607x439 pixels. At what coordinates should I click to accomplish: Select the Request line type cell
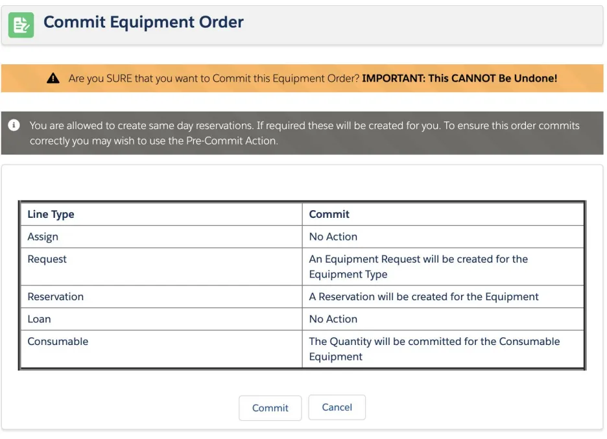click(x=161, y=267)
